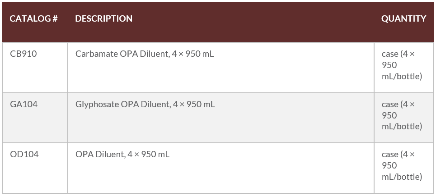Image resolution: width=436 pixels, height=196 pixels.
Task: Click "4 × 950 mL" in the OD104 description
Action: [x=149, y=155]
